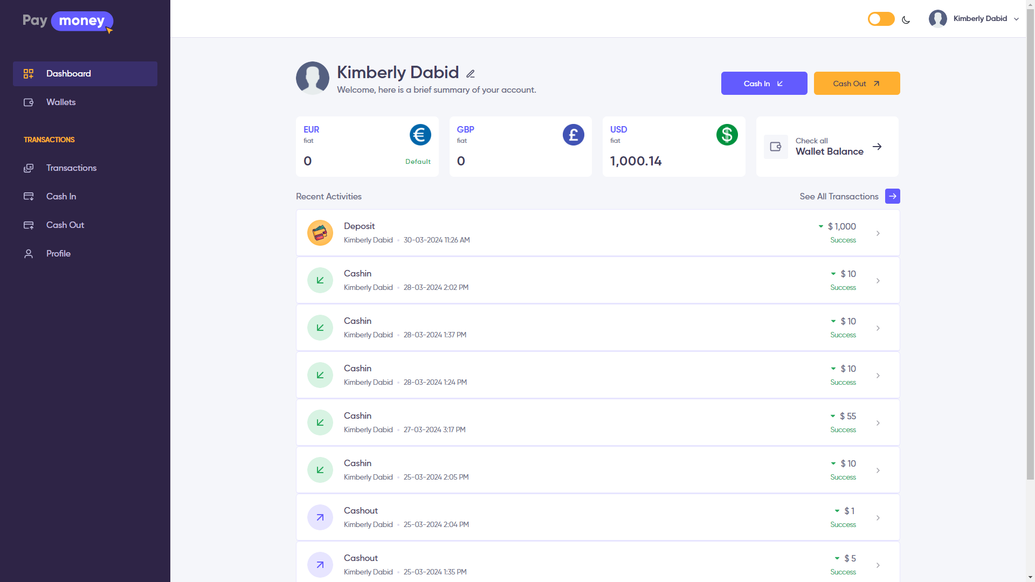Click the Profile person icon in the sidebar
Viewport: 1035px width, 582px height.
click(x=28, y=253)
